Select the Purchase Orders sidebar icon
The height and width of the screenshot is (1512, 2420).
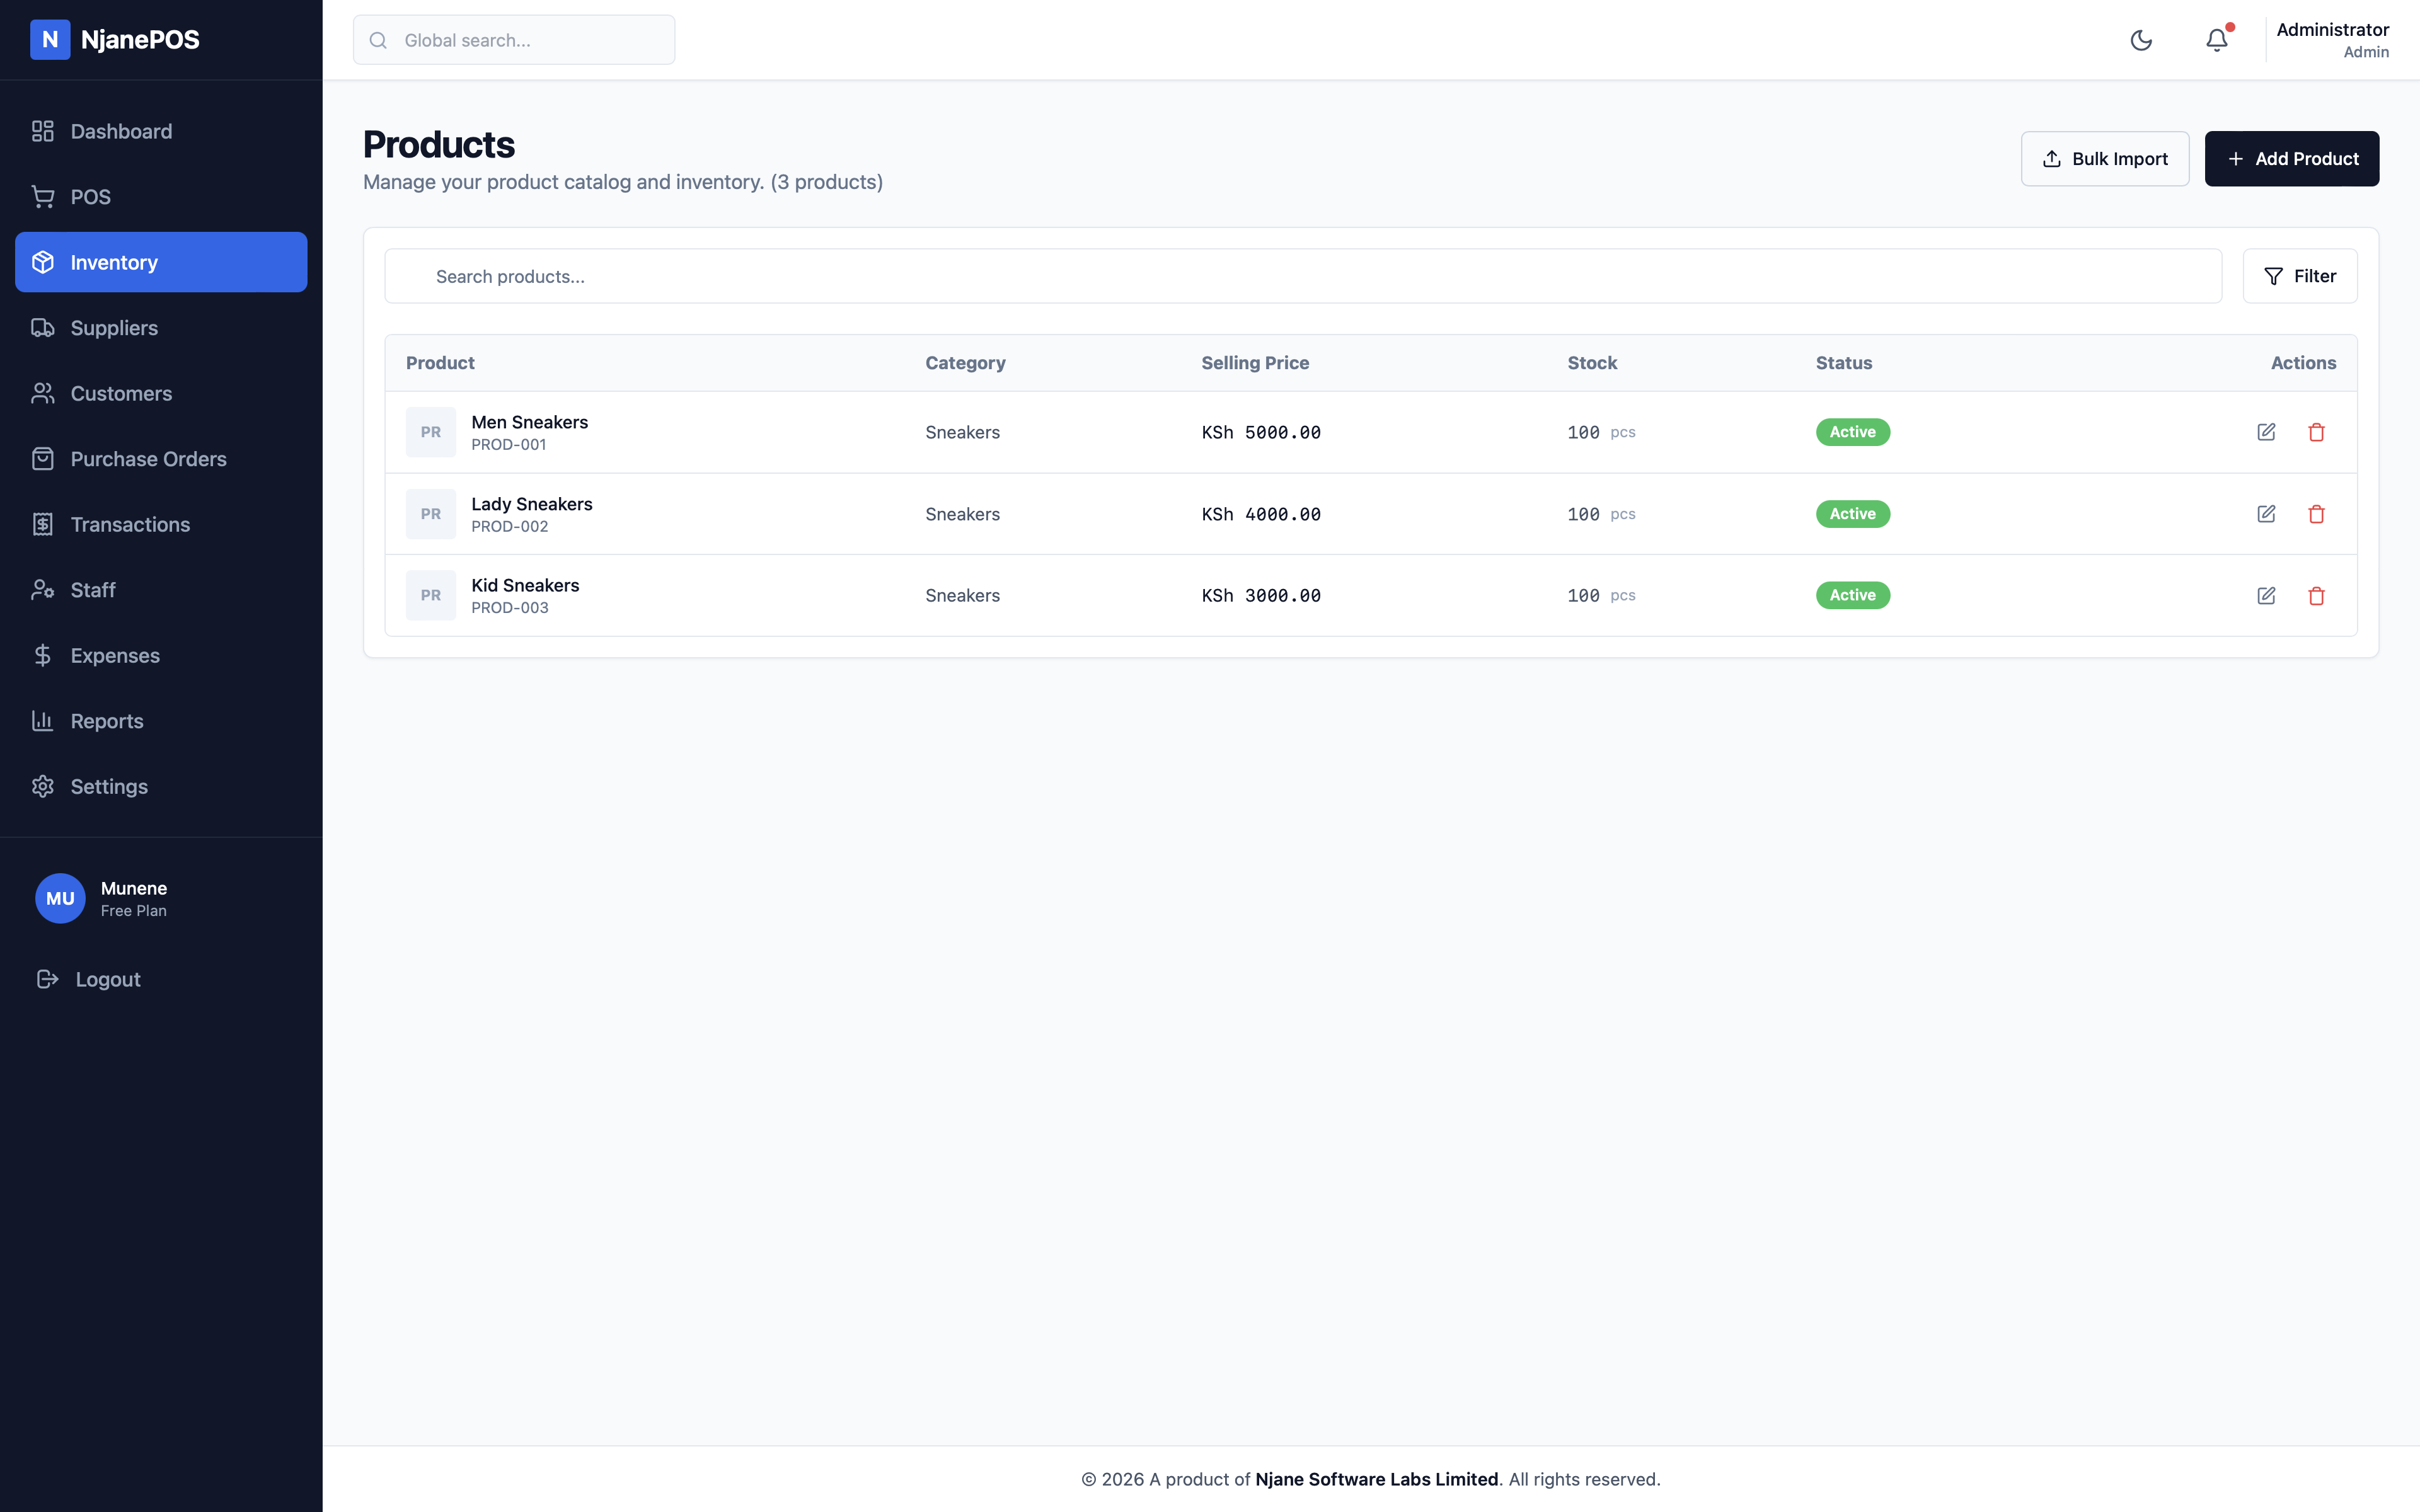tap(43, 458)
